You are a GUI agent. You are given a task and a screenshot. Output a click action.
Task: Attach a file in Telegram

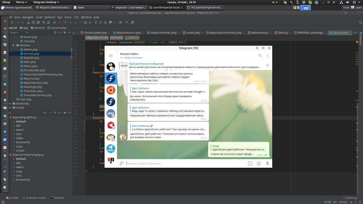(x=121, y=163)
